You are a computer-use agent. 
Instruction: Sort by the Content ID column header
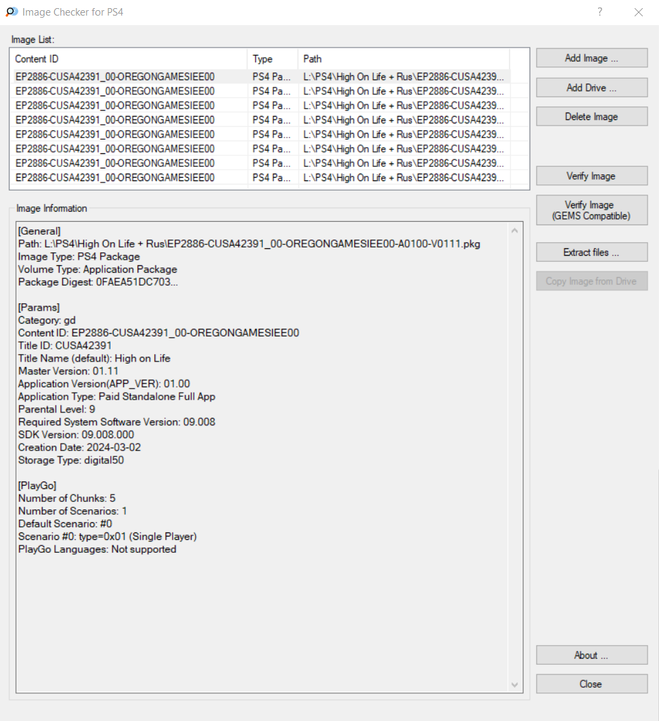pyautogui.click(x=129, y=59)
